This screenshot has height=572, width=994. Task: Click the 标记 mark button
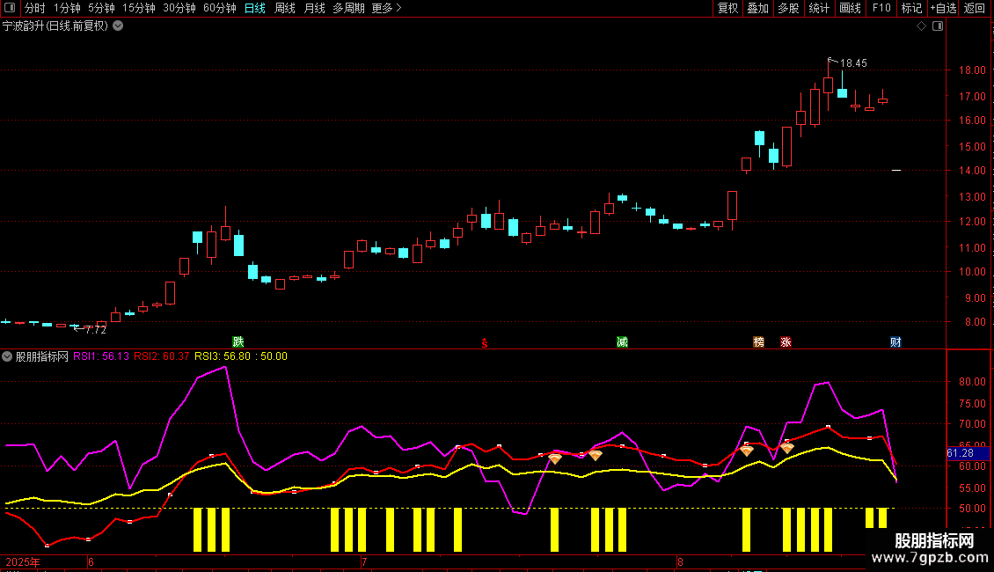pos(911,8)
